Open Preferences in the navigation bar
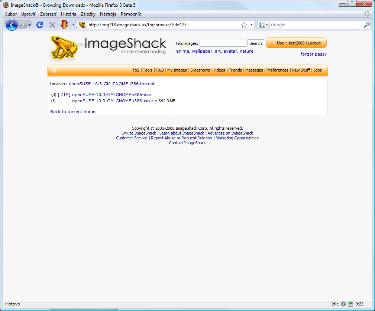The width and height of the screenshot is (375, 311). tap(277, 70)
